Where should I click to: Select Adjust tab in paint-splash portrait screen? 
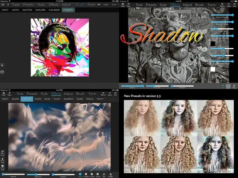66,5
